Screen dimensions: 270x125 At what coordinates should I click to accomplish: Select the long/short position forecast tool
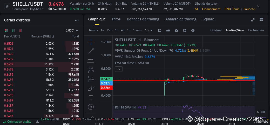point(91,79)
